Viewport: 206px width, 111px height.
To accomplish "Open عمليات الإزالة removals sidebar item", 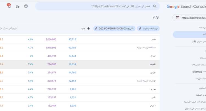I will (x=201, y=78).
